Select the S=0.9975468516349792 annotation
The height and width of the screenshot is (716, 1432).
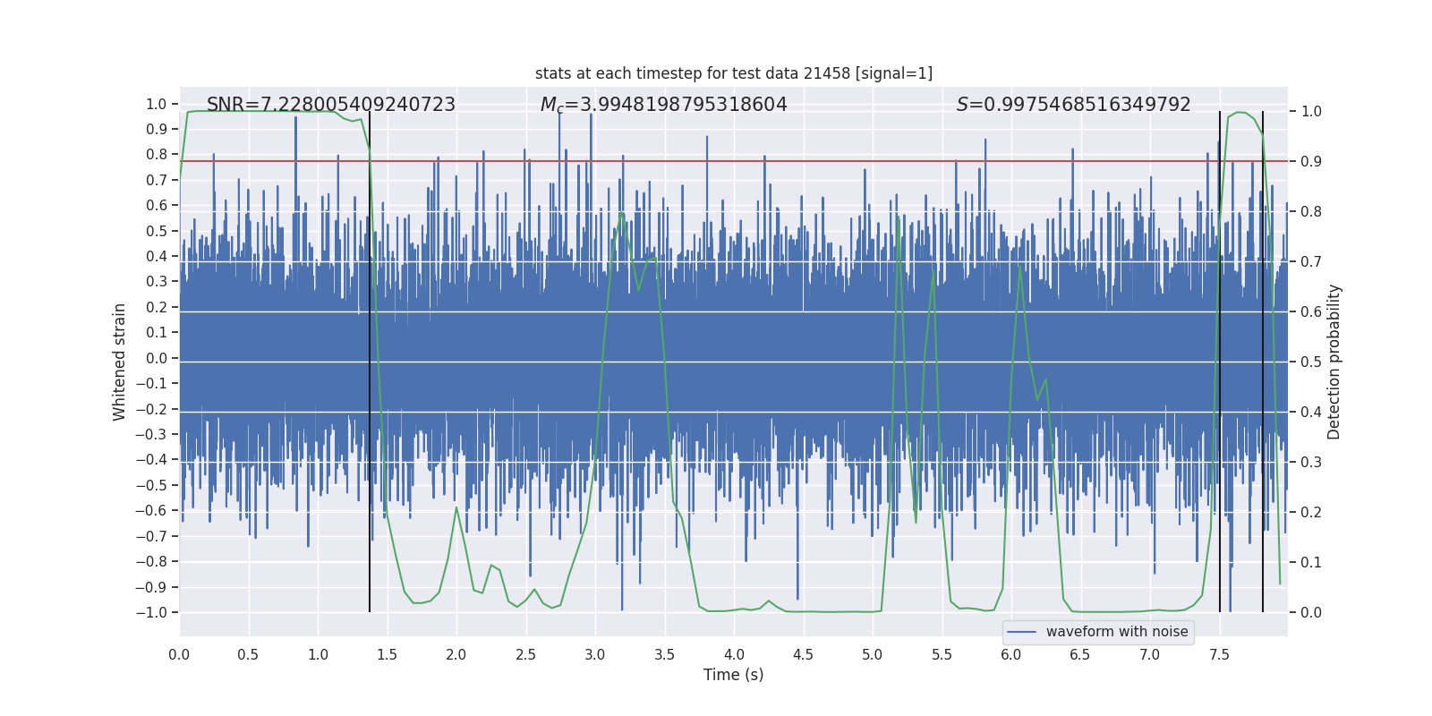1074,105
